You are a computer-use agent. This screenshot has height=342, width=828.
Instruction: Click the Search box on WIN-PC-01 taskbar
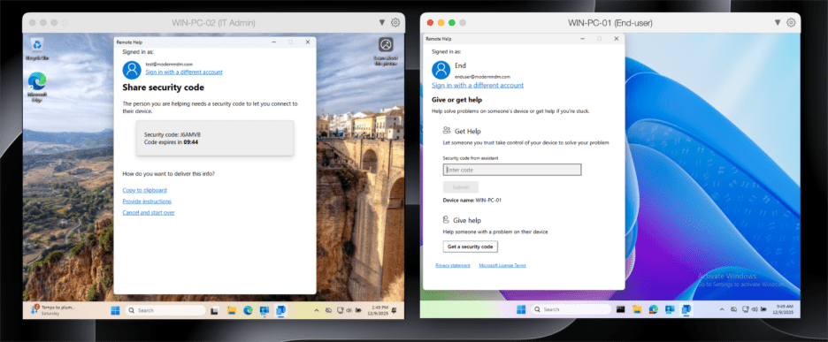click(571, 309)
